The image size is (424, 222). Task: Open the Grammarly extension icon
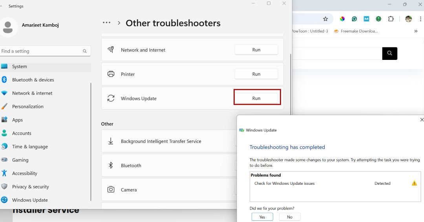tap(354, 19)
